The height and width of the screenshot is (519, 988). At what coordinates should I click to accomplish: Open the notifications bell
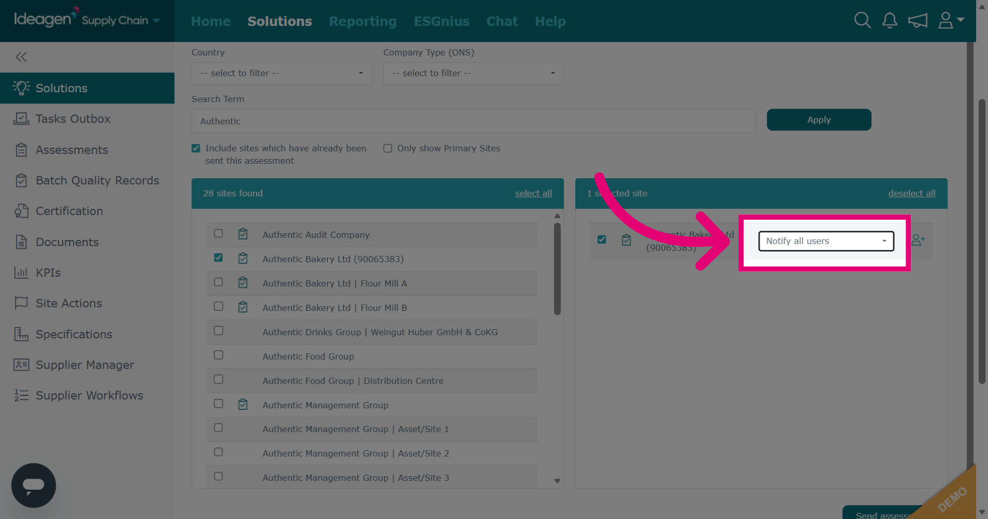coord(890,21)
